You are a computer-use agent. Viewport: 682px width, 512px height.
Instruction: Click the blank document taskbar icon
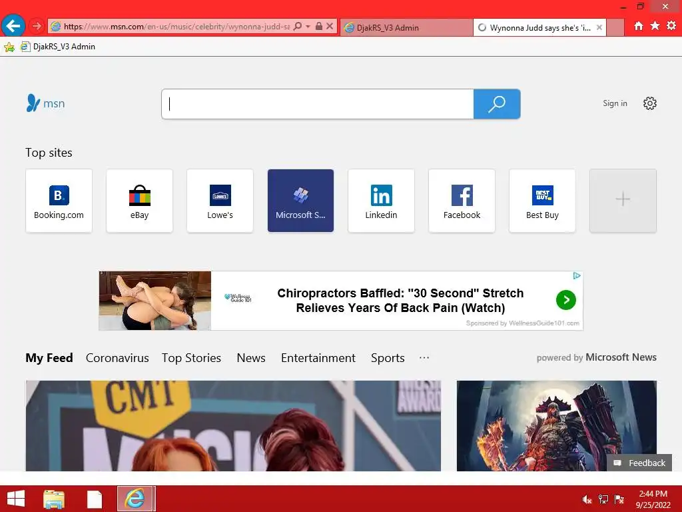95,499
